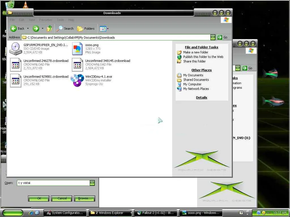Select the G5P1RMCPRXFRER ISO disc icon
The height and width of the screenshot is (217, 290).
tap(16, 49)
